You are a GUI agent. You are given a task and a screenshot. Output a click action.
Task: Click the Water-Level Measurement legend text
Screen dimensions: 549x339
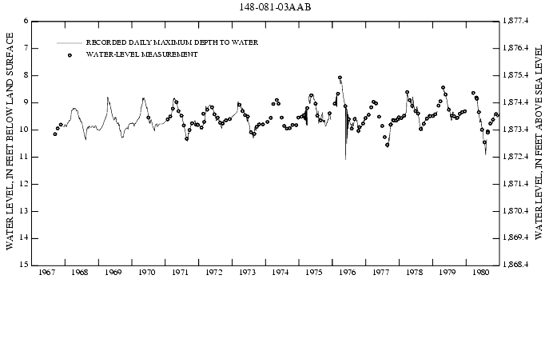141,54
